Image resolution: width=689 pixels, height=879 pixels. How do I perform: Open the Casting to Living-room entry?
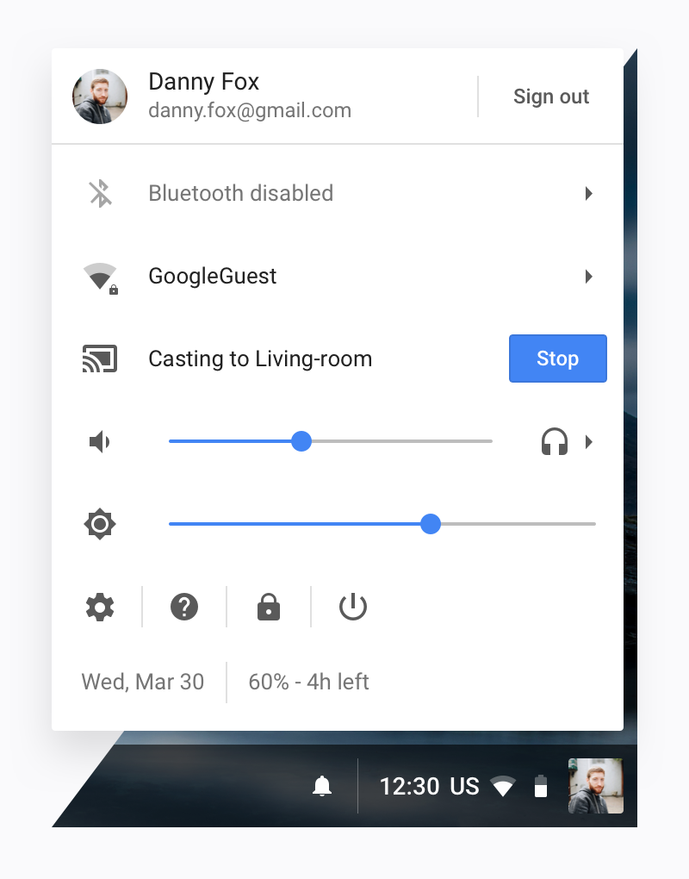[260, 358]
